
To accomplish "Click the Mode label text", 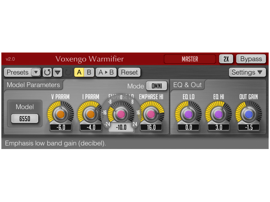I will (135, 86).
